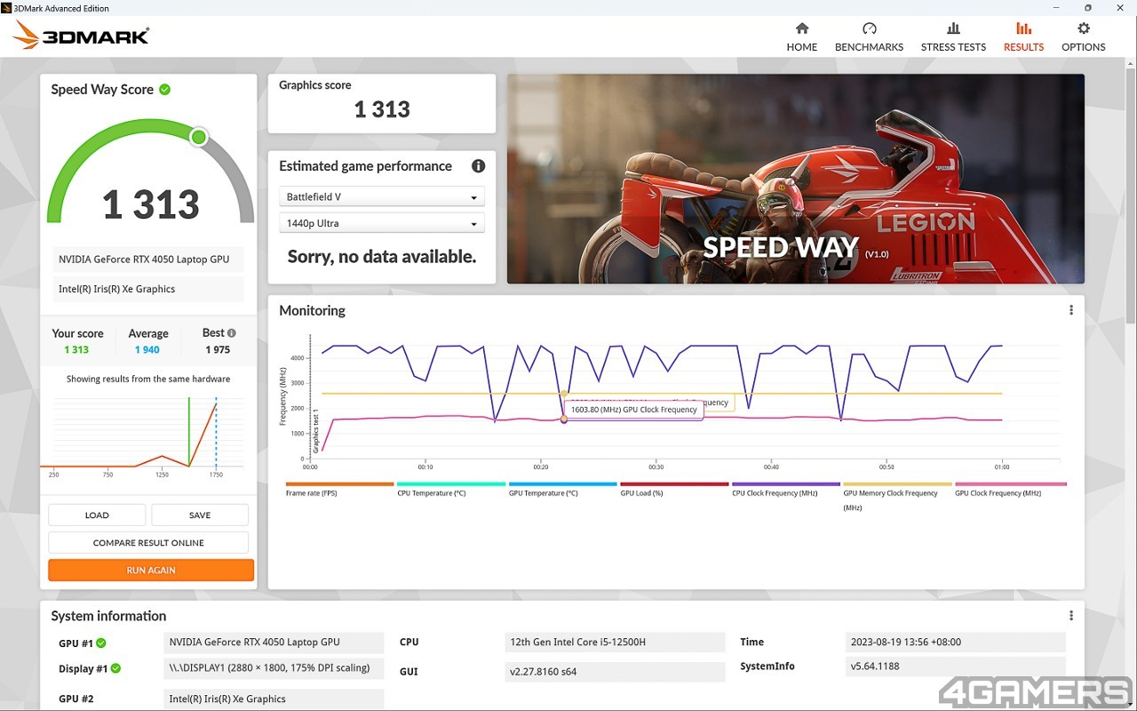Toggle GPU Memory Clock Frequency legend

[897, 497]
